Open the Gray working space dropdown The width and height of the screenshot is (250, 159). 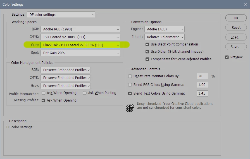click(x=80, y=45)
